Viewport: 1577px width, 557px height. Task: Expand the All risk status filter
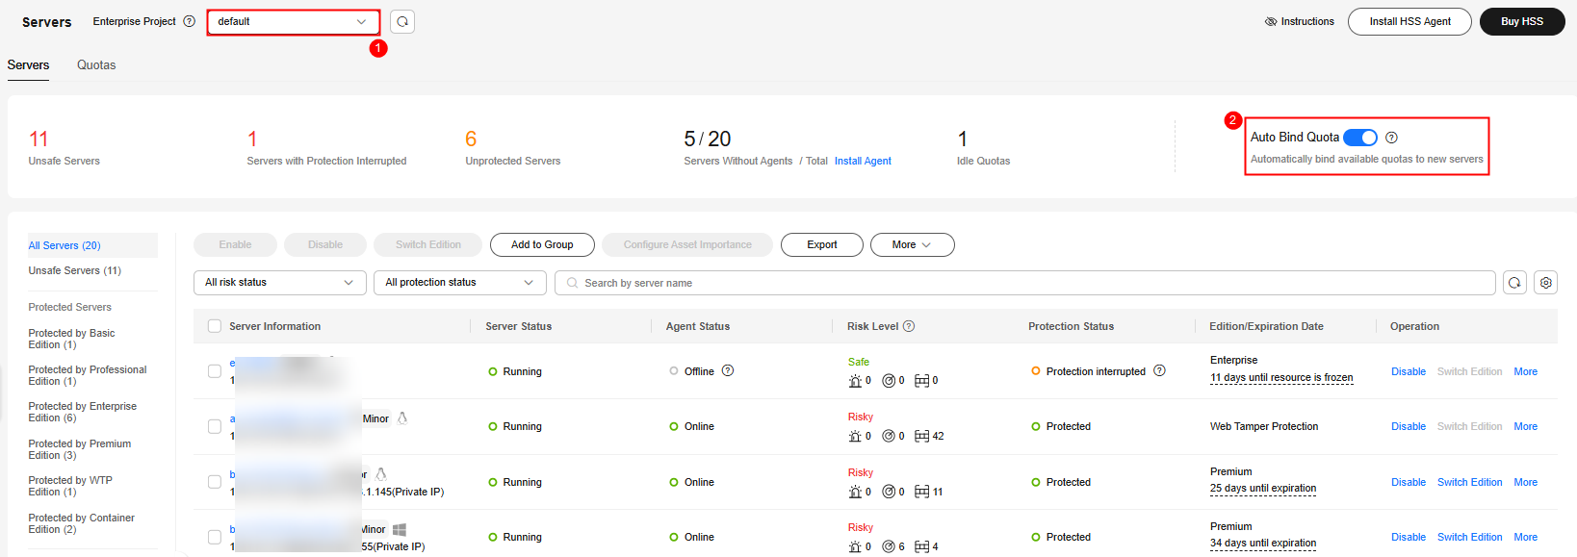point(279,283)
